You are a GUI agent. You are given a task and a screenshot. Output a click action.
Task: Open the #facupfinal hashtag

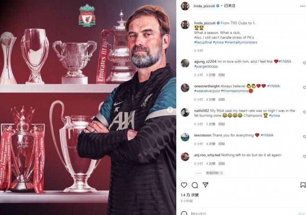[203, 42]
